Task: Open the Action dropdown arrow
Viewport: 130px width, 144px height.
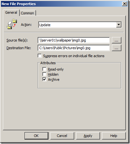Action: point(119,25)
